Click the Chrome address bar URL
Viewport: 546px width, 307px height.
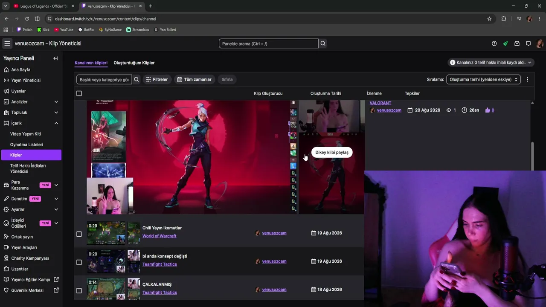105,19
